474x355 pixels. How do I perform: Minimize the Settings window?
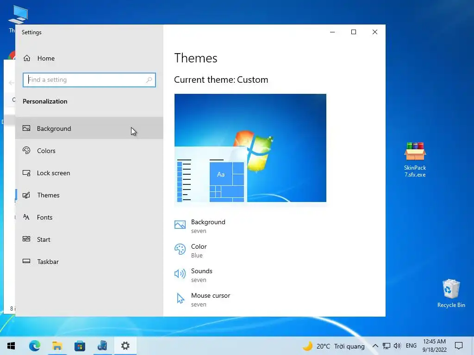tap(332, 32)
